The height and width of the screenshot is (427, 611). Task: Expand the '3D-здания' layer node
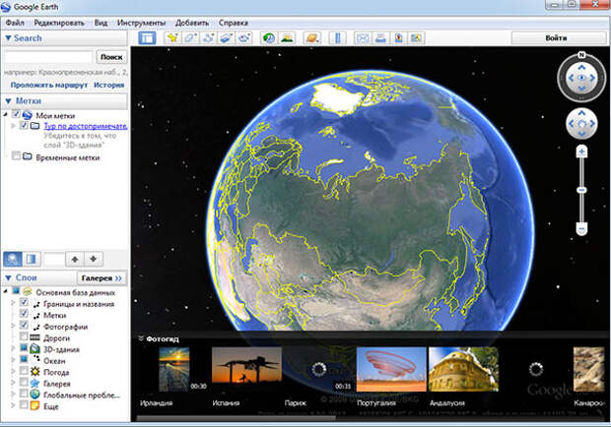click(x=13, y=348)
